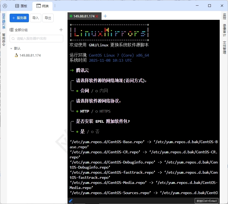Click the 导入 import button
This screenshot has height=204, width=228.
(36, 18)
